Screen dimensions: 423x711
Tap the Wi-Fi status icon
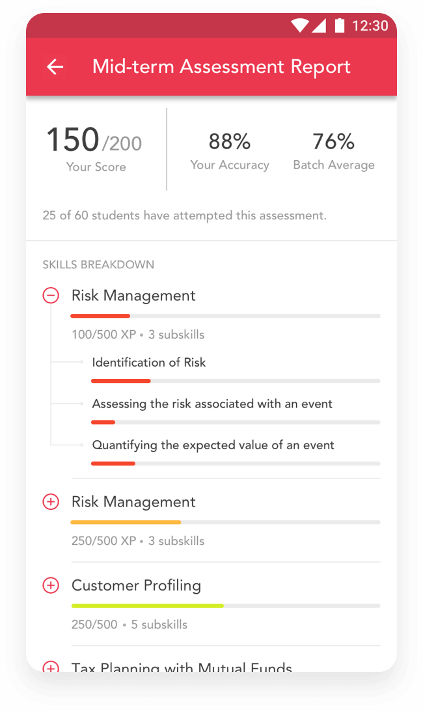[x=299, y=25]
